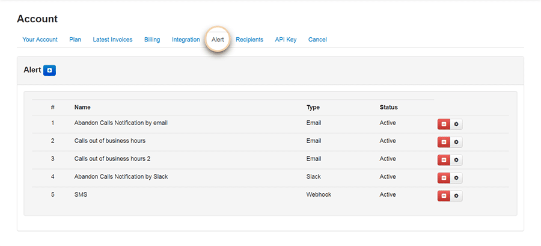Open gear settings for the SMS alert
541x246 pixels.
click(456, 196)
